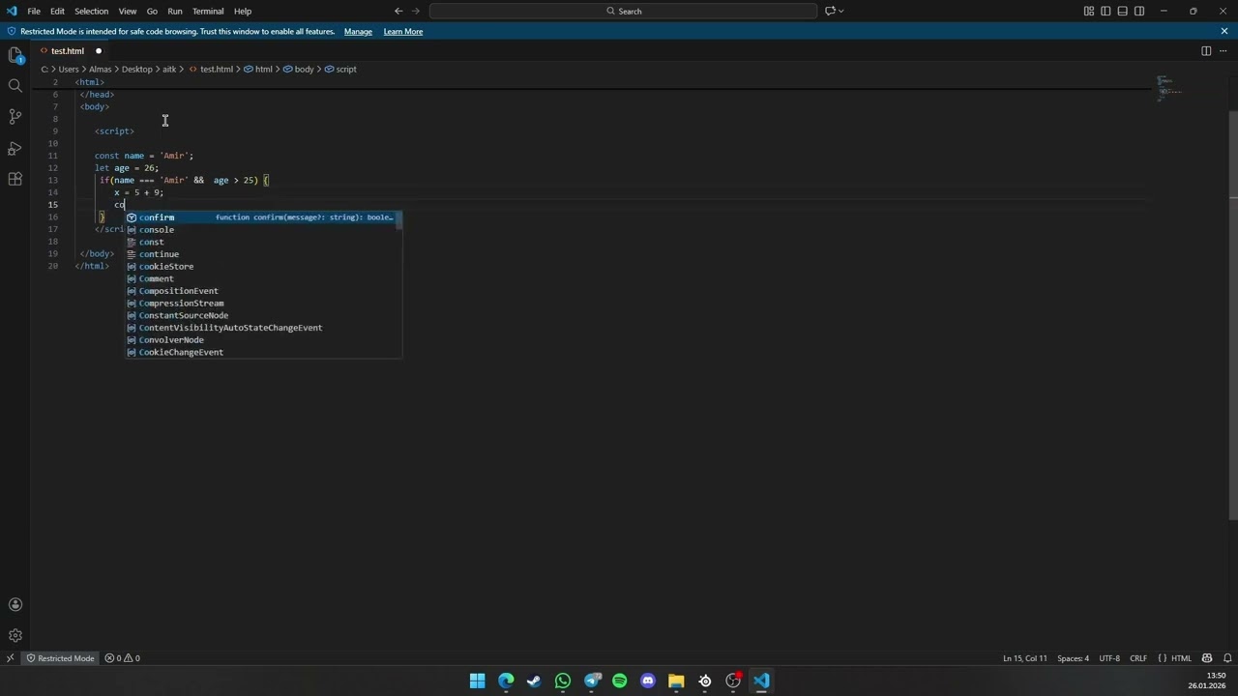This screenshot has height=696, width=1238.
Task: Open the test.html breadcrumb dropdown
Action: (x=211, y=69)
